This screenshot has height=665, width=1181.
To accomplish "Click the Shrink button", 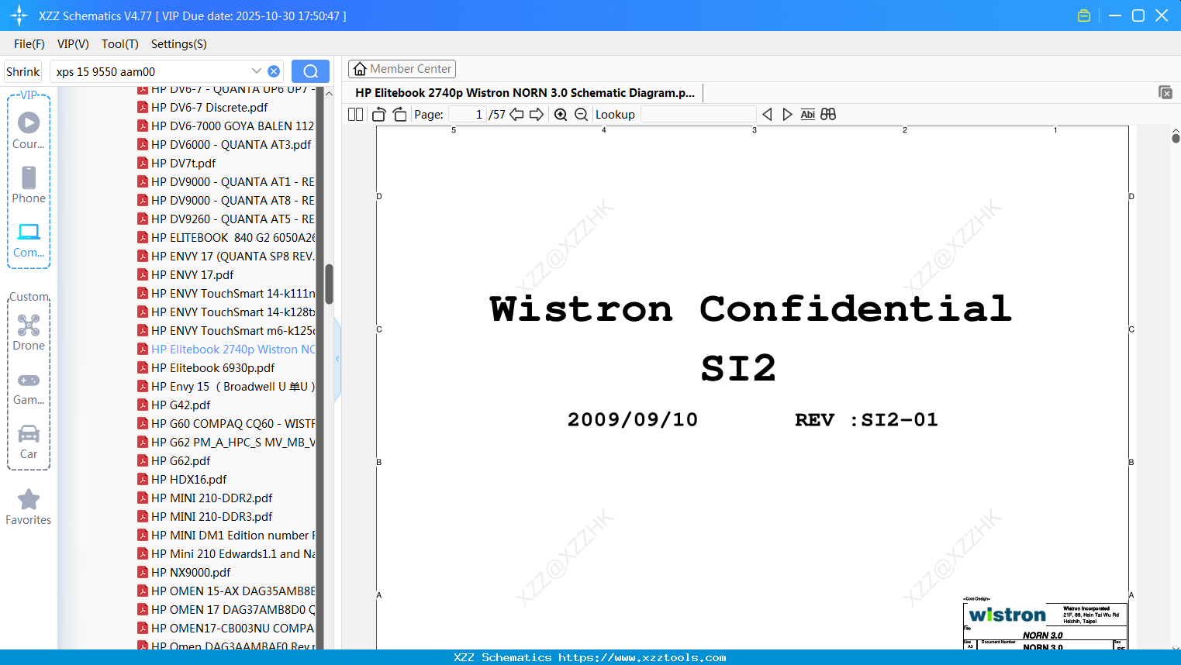I will (22, 71).
